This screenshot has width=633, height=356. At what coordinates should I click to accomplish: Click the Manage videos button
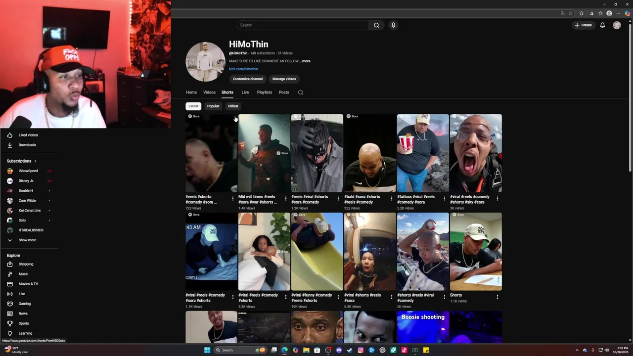[284, 79]
